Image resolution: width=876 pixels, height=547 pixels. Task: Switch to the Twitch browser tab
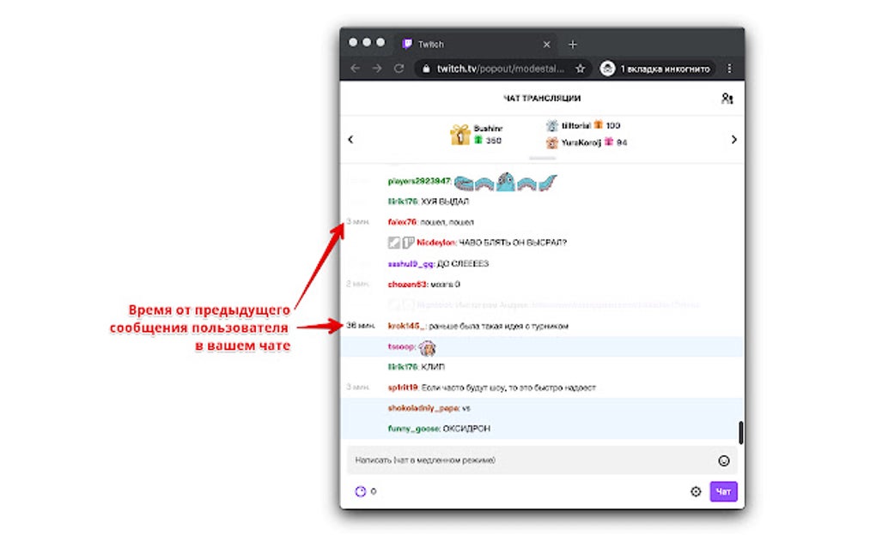tap(429, 43)
